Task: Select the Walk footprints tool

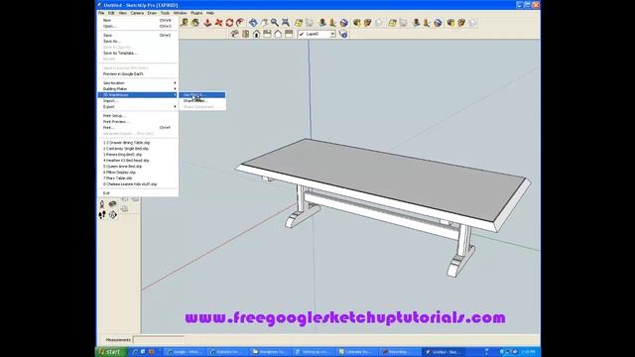Action: 102,214
